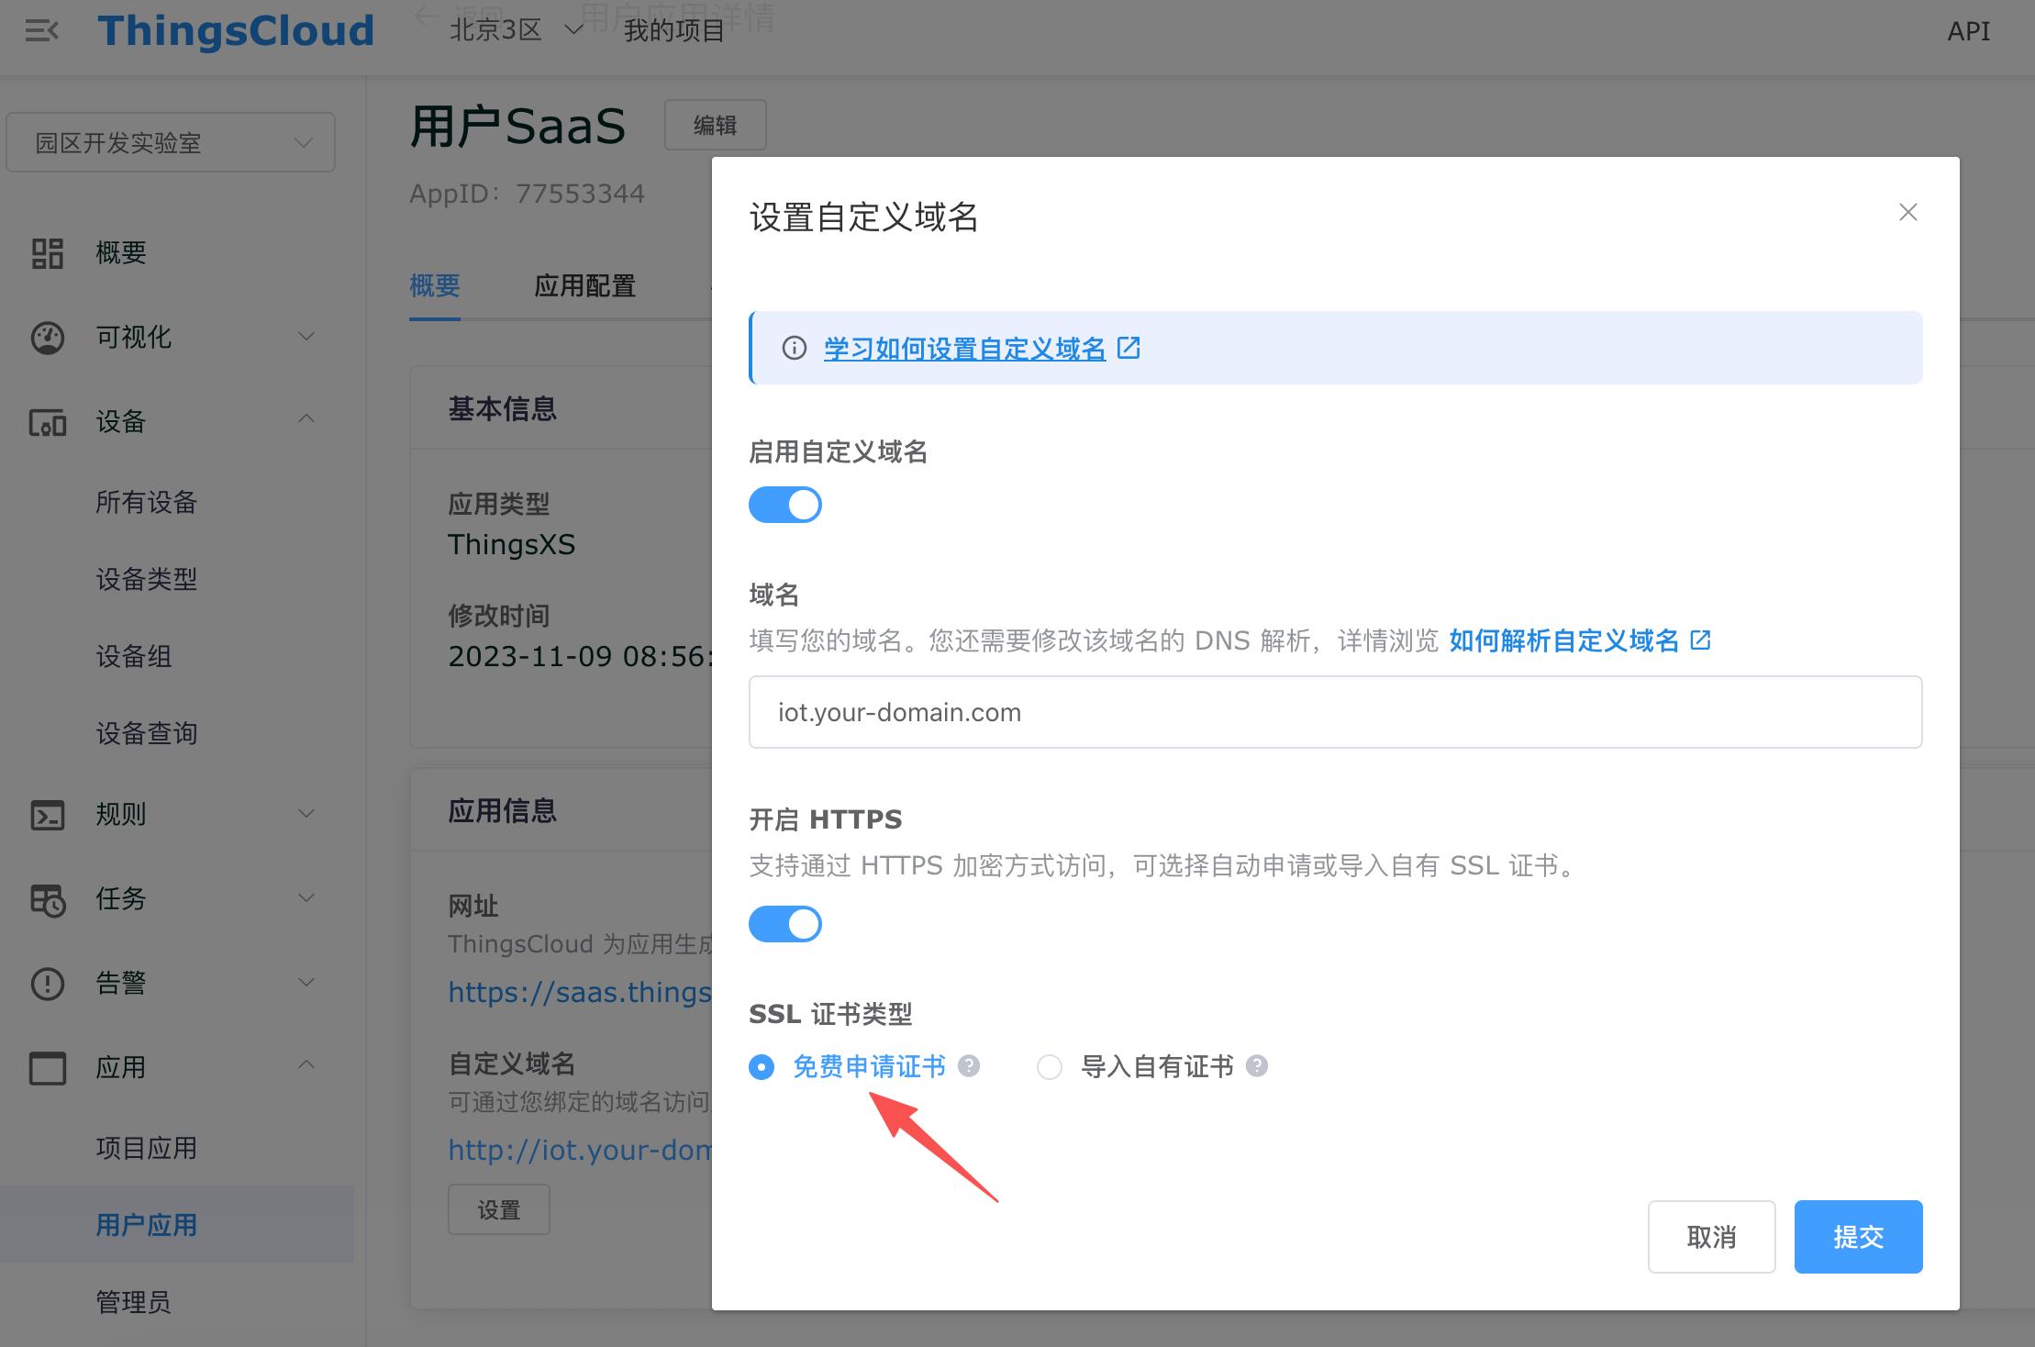Click help icon beside 导入自有证书

click(x=1257, y=1066)
